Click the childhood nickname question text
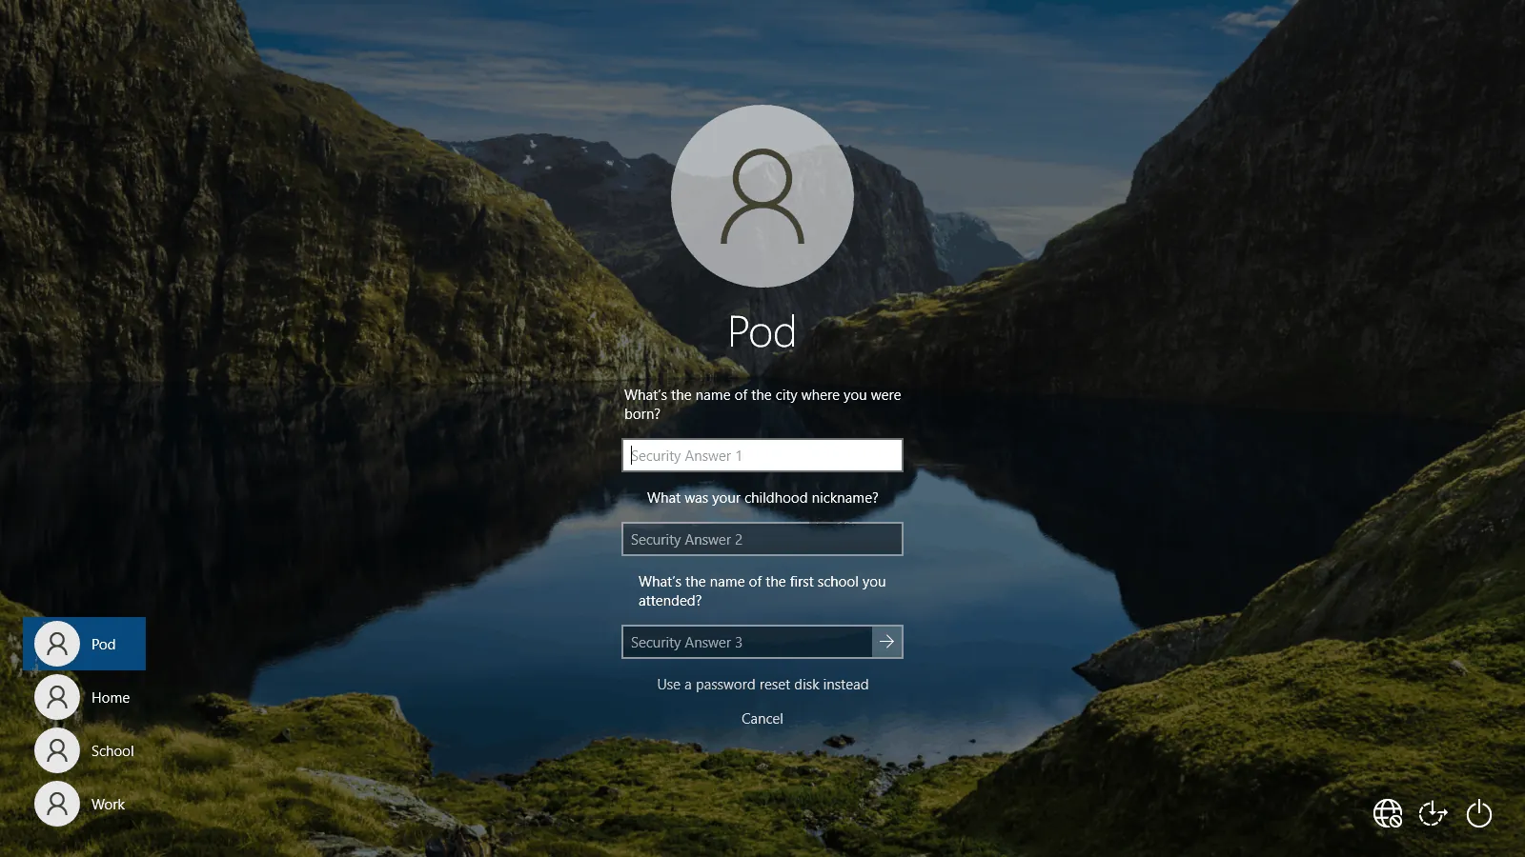 click(762, 497)
